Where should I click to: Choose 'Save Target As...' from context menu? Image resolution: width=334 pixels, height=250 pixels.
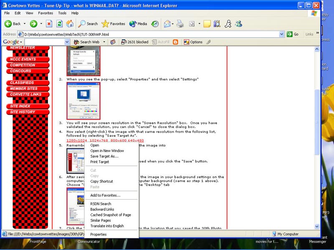104,156
